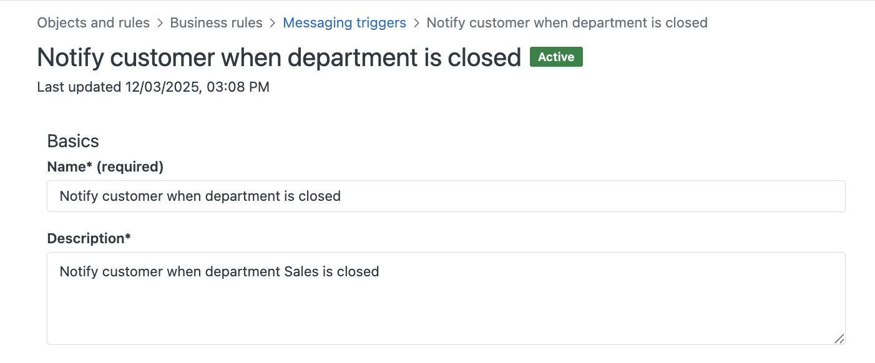Click the description text about Sales being closed
The image size is (875, 363).
(218, 271)
